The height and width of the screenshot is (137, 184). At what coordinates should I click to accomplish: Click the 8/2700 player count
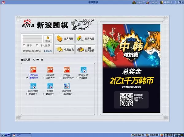(x=50, y=91)
